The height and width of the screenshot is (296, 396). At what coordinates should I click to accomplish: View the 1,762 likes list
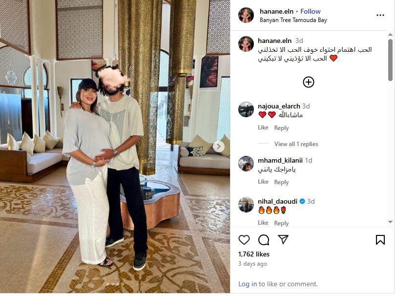(253, 254)
